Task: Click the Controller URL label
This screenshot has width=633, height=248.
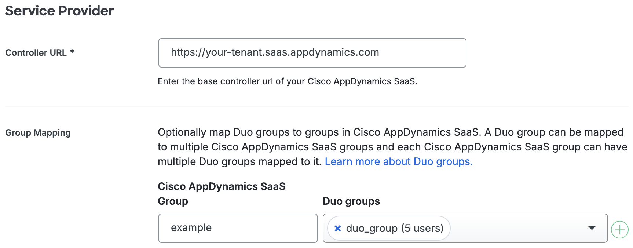Action: pos(36,53)
